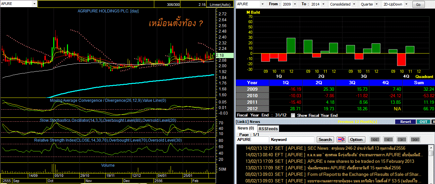Click the 2Q column header in table
The image size is (435, 184).
click(319, 83)
